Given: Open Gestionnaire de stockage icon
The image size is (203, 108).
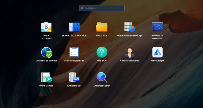Looking at the screenshot, I should click(129, 27).
